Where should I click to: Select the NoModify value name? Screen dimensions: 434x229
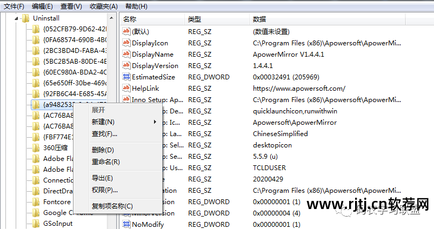coord(148,225)
